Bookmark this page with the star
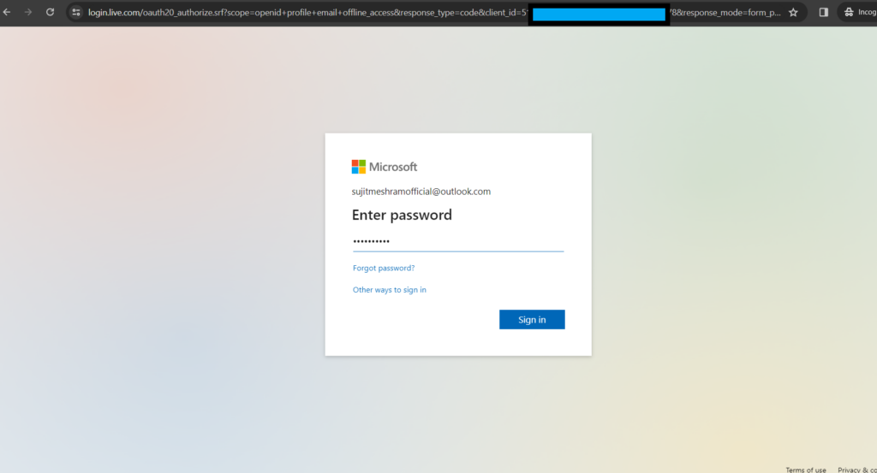The height and width of the screenshot is (473, 877). coord(793,13)
